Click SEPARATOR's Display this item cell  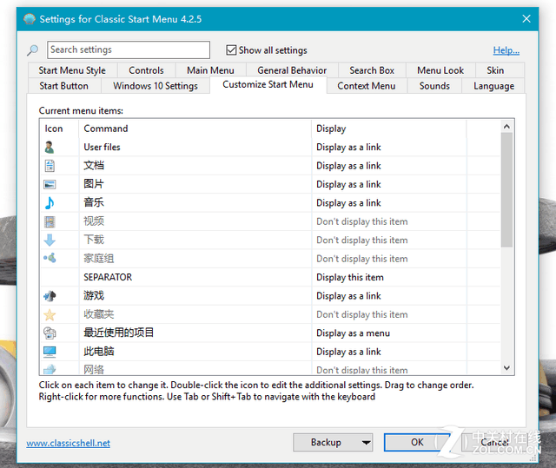389,277
